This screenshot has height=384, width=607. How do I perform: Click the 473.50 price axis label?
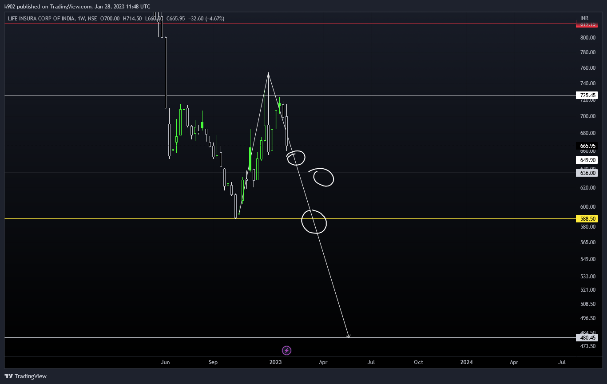[x=587, y=346]
